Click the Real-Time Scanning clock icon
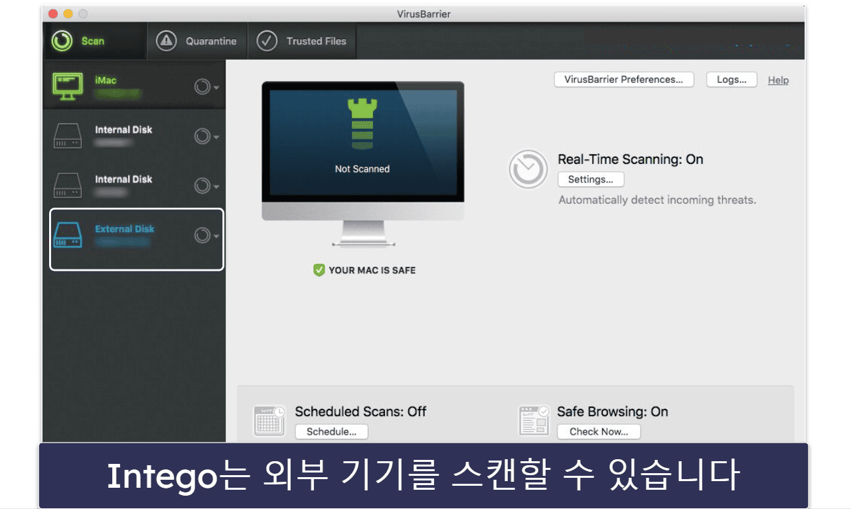The height and width of the screenshot is (509, 851). pyautogui.click(x=528, y=169)
